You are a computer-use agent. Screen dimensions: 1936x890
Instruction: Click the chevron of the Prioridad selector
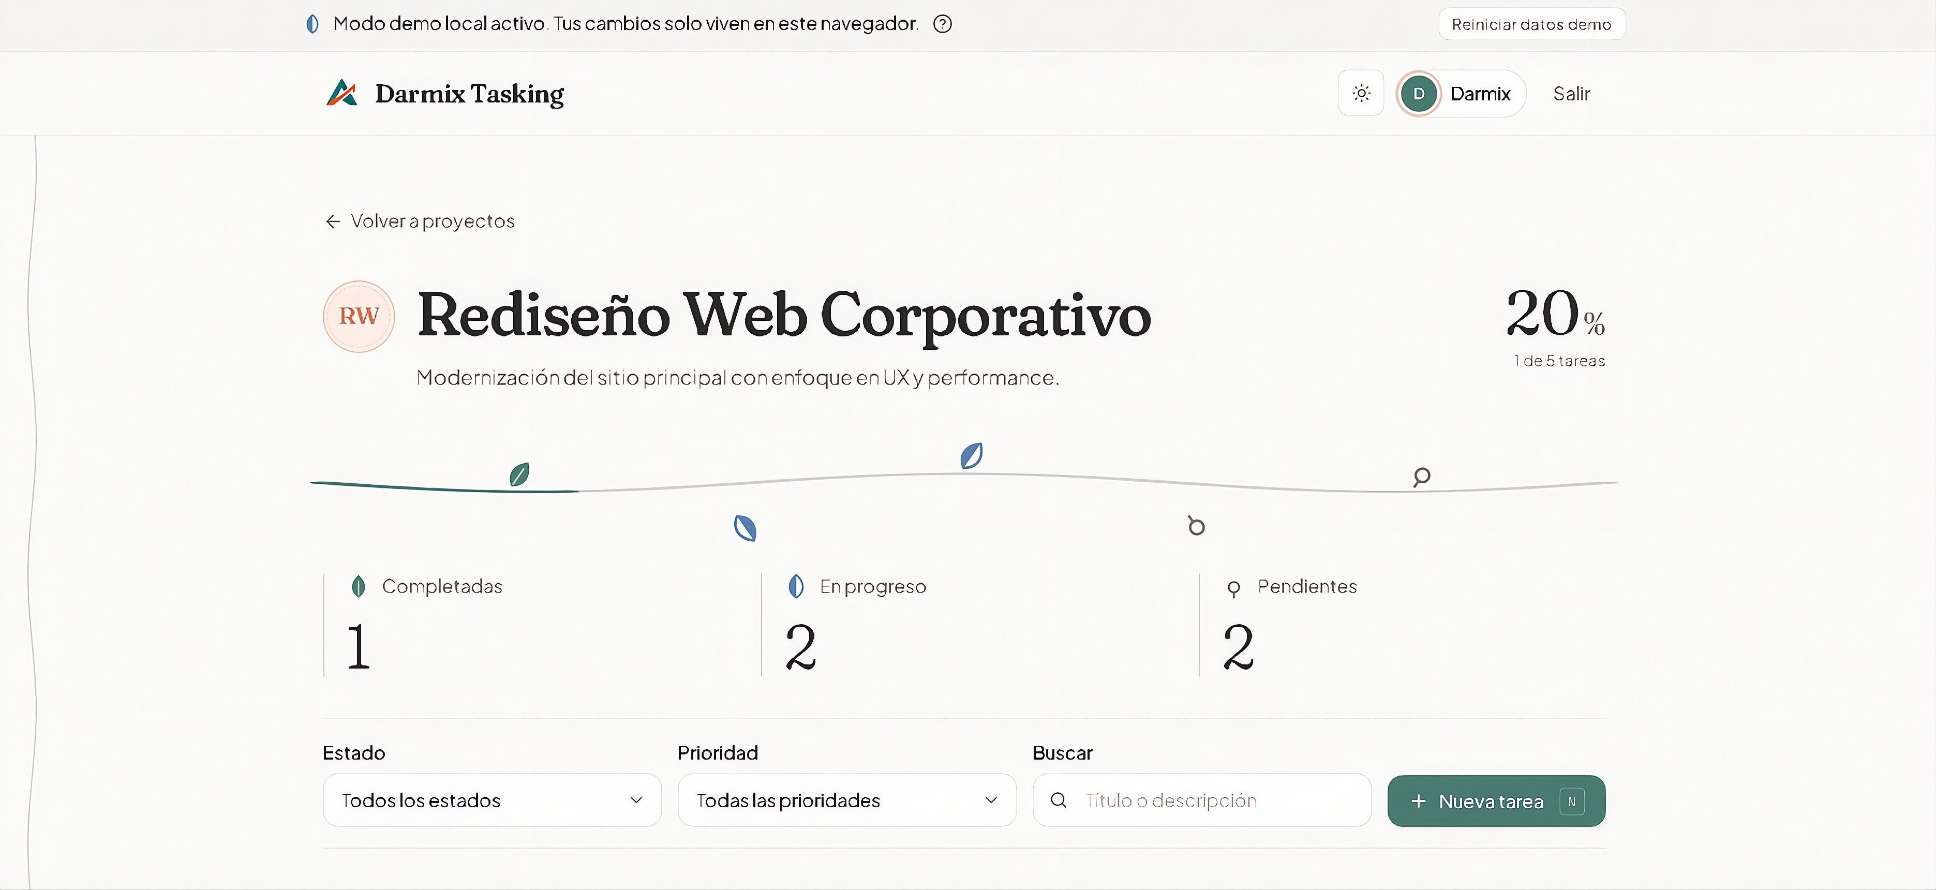click(991, 800)
